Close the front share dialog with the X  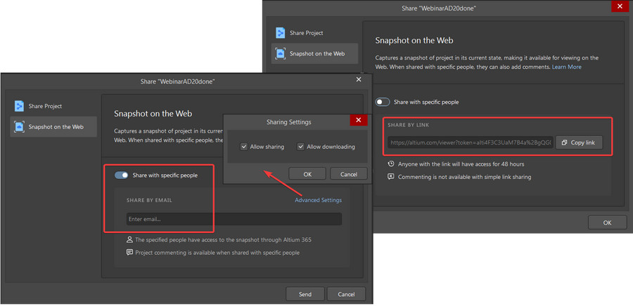click(359, 80)
